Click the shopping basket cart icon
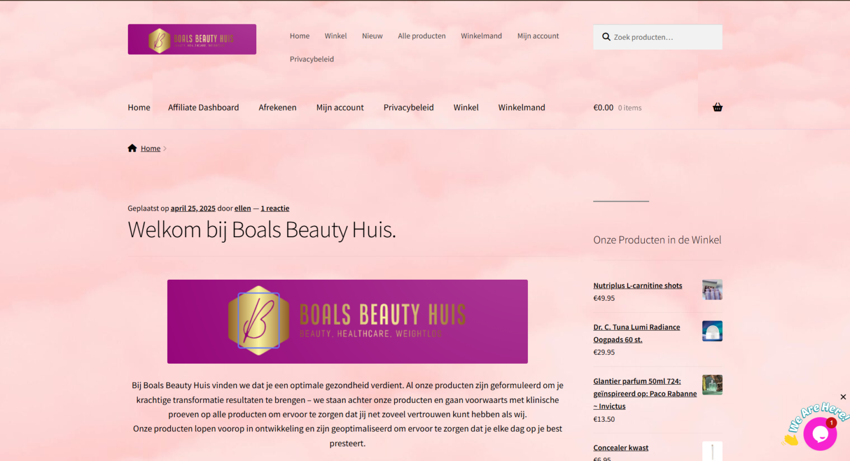Viewport: 850px width, 461px height. [x=717, y=107]
